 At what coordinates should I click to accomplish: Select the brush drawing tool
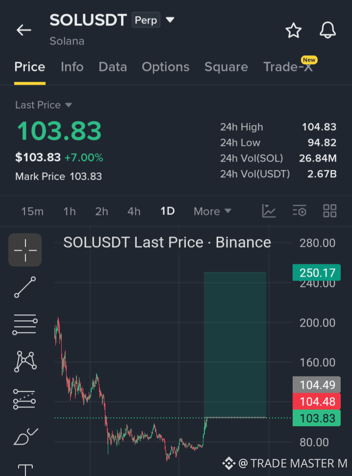coord(25,436)
